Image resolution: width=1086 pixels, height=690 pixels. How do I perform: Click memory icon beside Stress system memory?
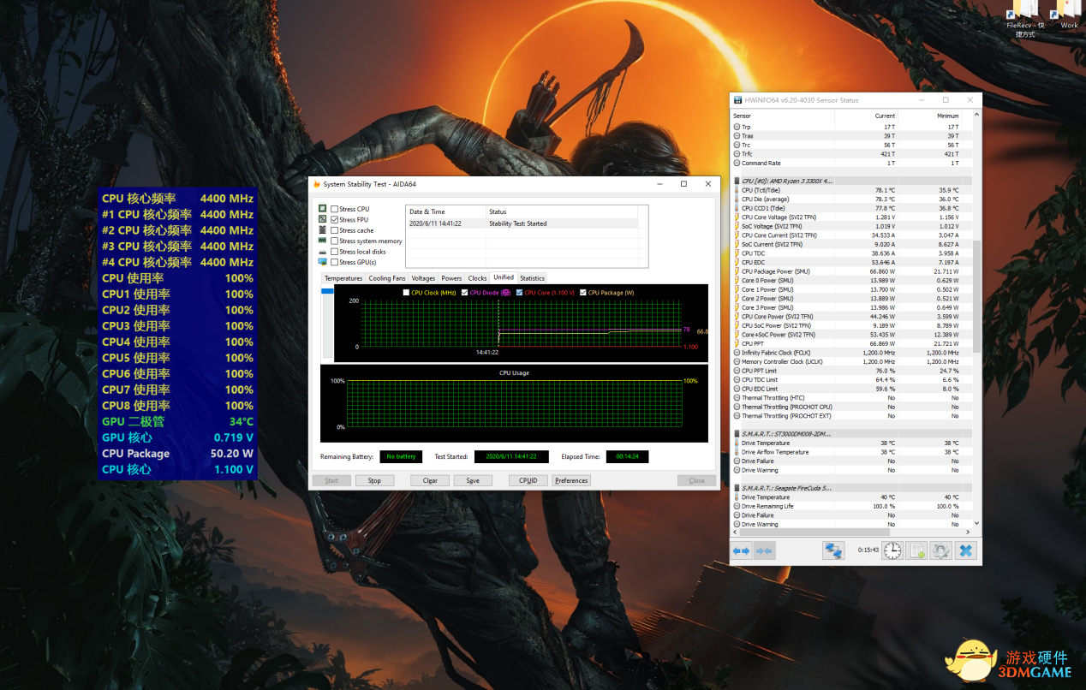click(322, 241)
